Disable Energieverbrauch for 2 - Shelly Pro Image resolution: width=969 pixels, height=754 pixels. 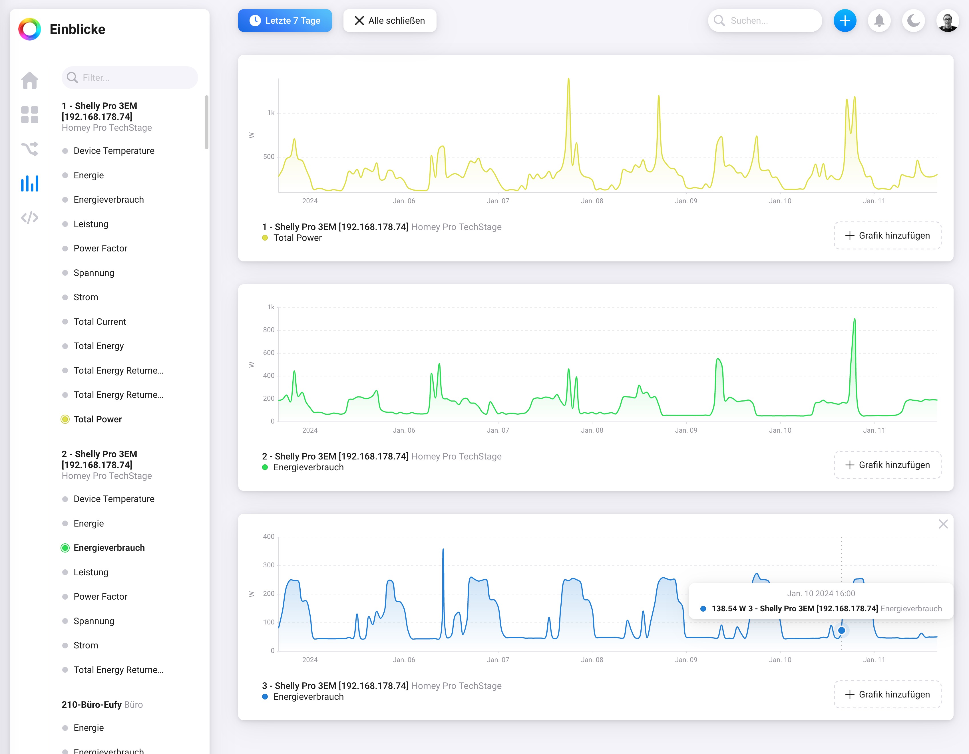pyautogui.click(x=109, y=548)
